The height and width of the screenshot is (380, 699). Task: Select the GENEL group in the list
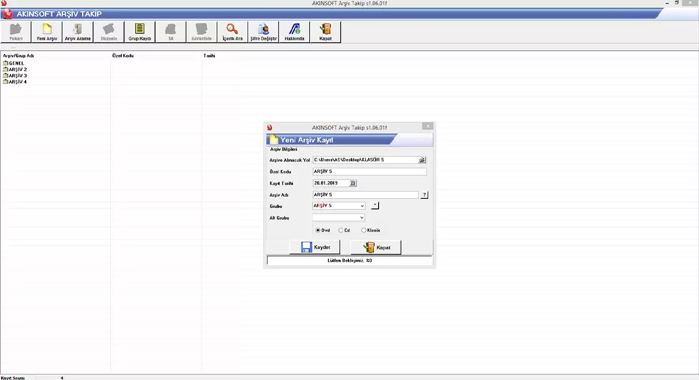point(16,63)
